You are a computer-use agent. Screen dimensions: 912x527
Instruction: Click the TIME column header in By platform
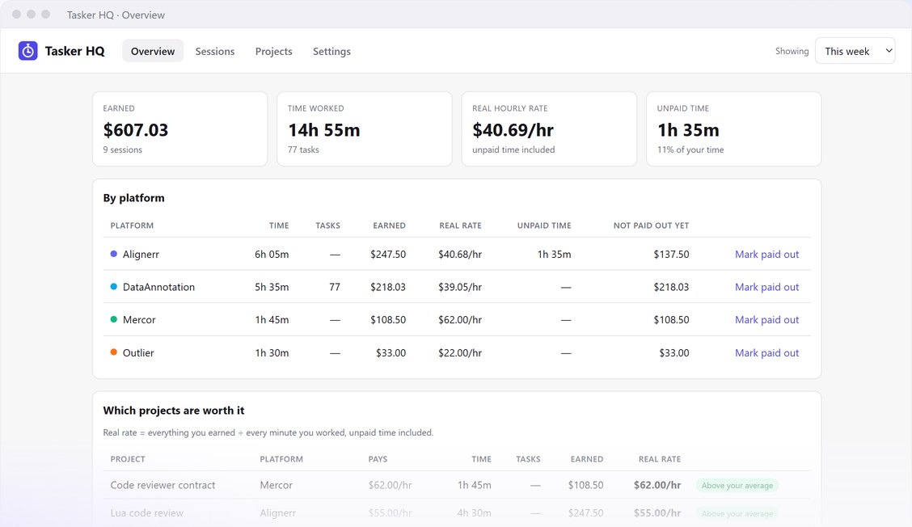point(279,226)
